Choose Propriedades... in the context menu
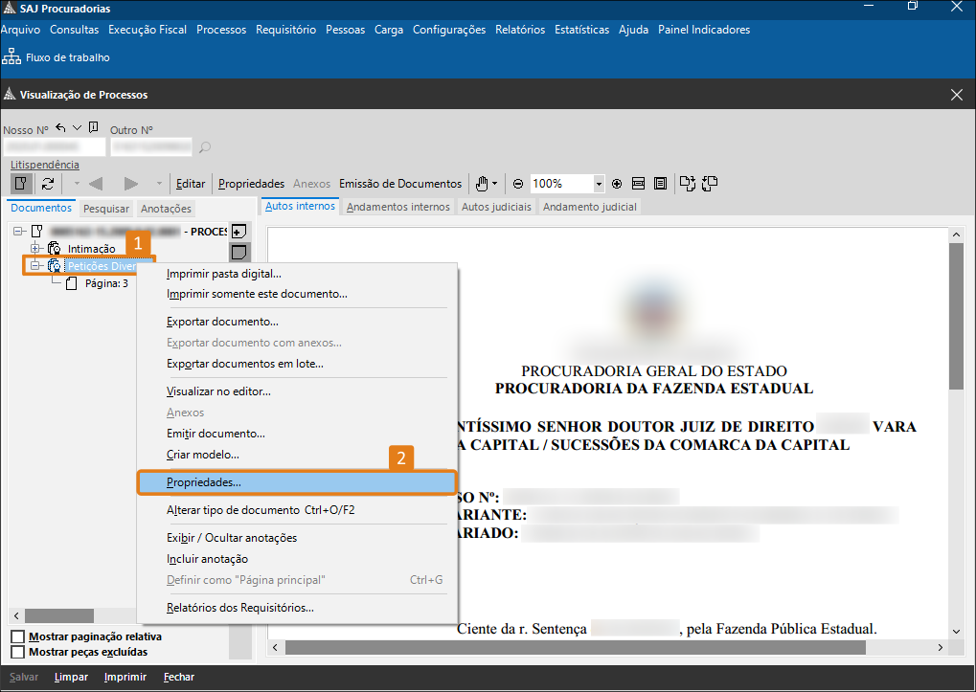The height and width of the screenshot is (692, 976). 296,482
